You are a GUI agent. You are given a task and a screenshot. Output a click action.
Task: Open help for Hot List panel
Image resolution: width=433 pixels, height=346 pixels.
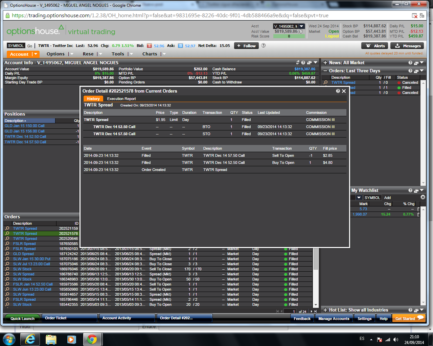[410, 310]
